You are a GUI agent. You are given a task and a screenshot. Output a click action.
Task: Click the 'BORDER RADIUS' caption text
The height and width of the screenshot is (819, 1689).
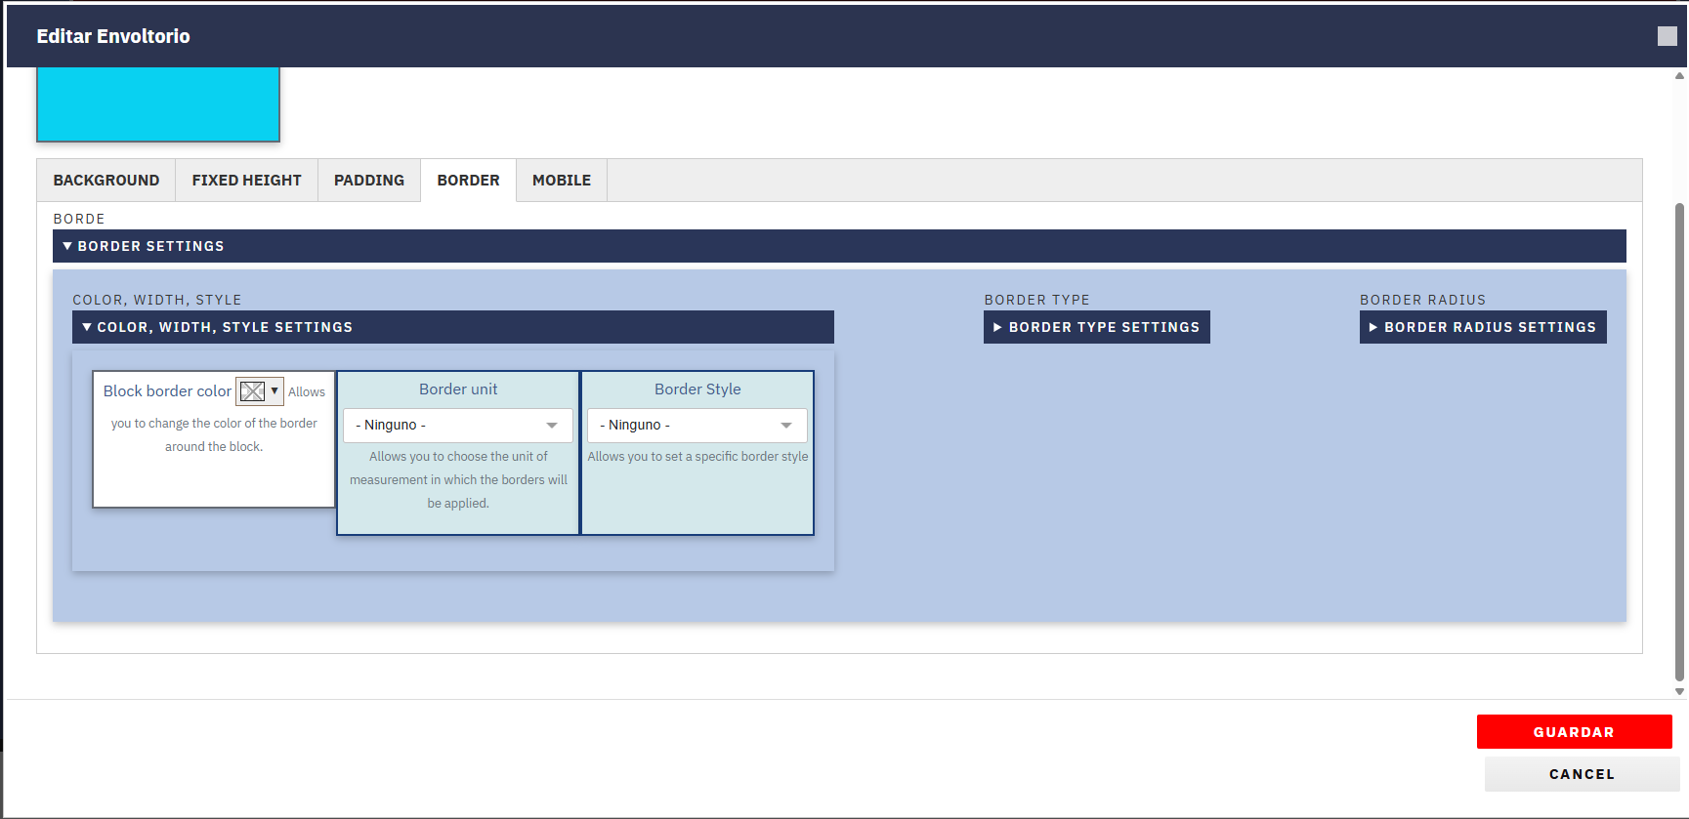[1422, 300]
